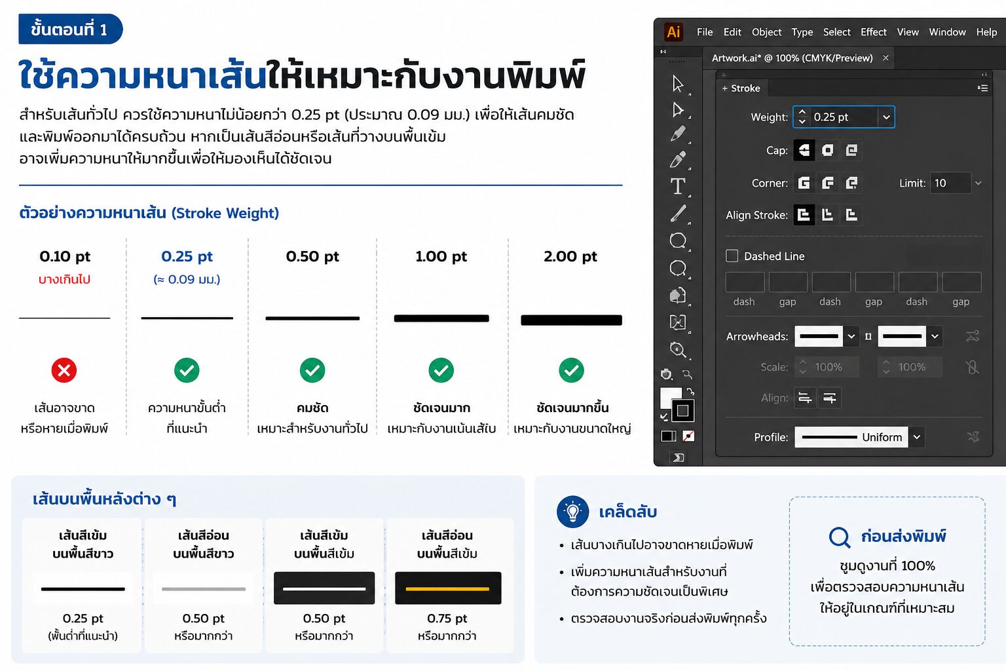Image resolution: width=1006 pixels, height=671 pixels.
Task: Click the second arrowhead Align button
Action: 830,398
